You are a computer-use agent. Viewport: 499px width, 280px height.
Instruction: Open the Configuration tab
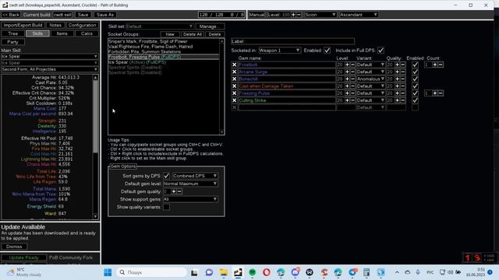(82, 25)
